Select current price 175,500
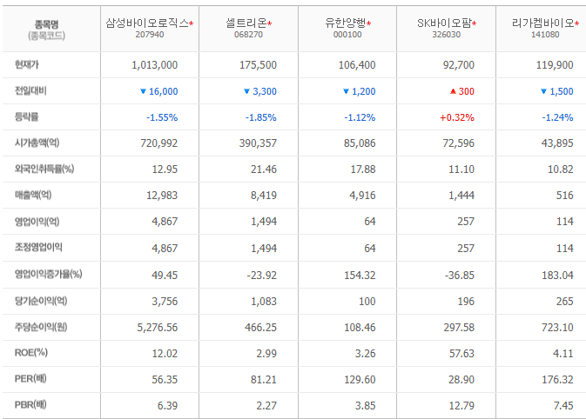The image size is (586, 419). coord(259,65)
